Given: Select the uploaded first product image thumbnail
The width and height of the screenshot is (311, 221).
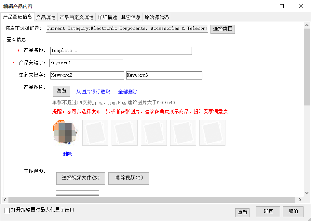Looking at the screenshot, I should pos(66,132).
